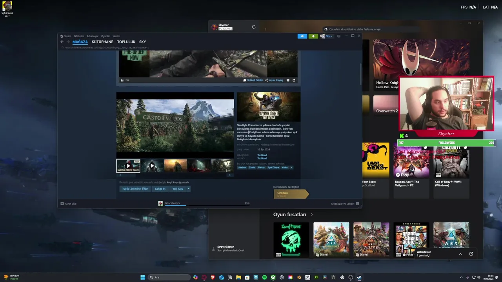Image resolution: width=502 pixels, height=282 pixels.
Task: Open Blender from the taskbar
Action: coord(299,277)
